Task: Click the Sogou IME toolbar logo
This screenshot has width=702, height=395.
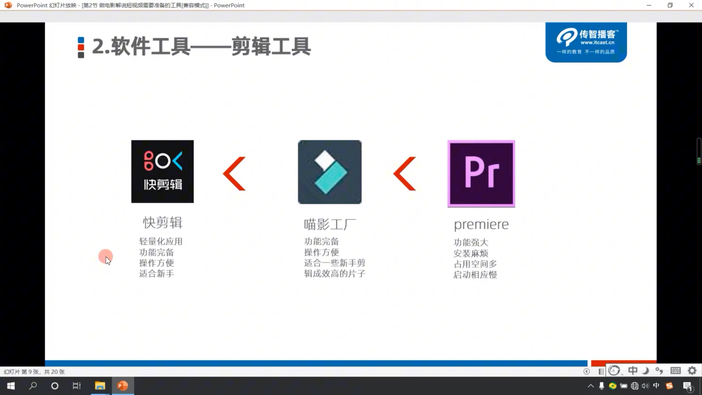Action: click(615, 371)
